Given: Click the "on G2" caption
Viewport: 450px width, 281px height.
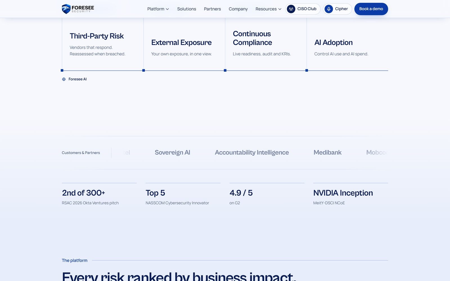Looking at the screenshot, I should [235, 203].
